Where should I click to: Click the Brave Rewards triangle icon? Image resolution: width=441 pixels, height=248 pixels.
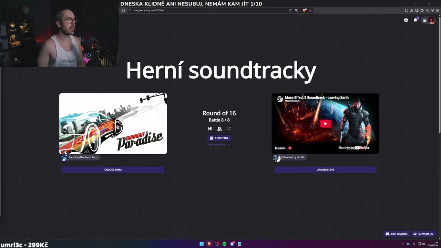(x=310, y=10)
